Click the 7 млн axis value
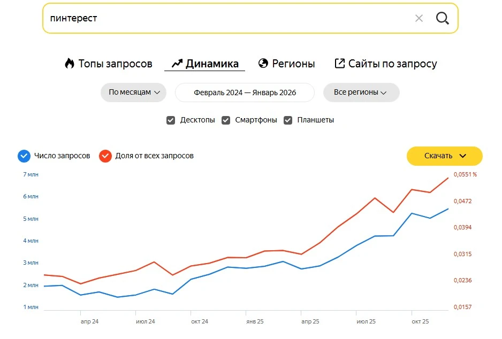The image size is (502, 339). (x=31, y=175)
